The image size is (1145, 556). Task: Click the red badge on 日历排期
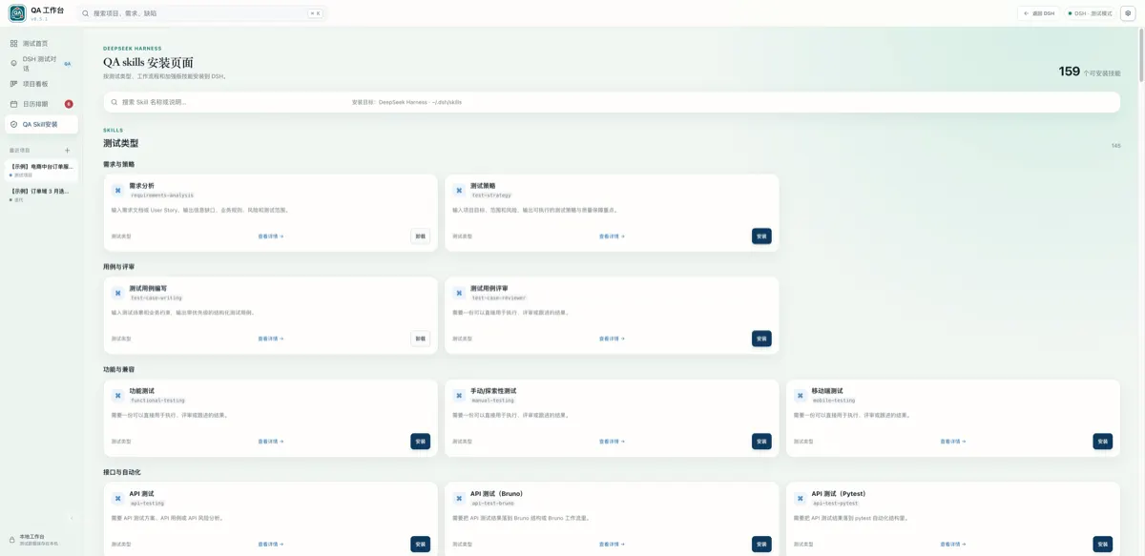[69, 104]
